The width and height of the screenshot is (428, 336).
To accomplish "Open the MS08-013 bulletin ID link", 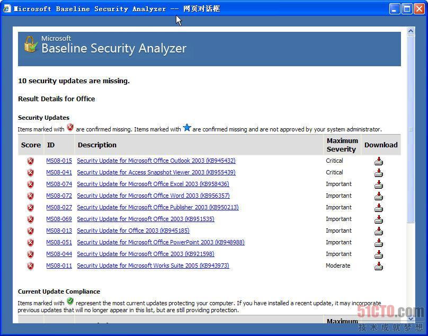I will [x=59, y=231].
